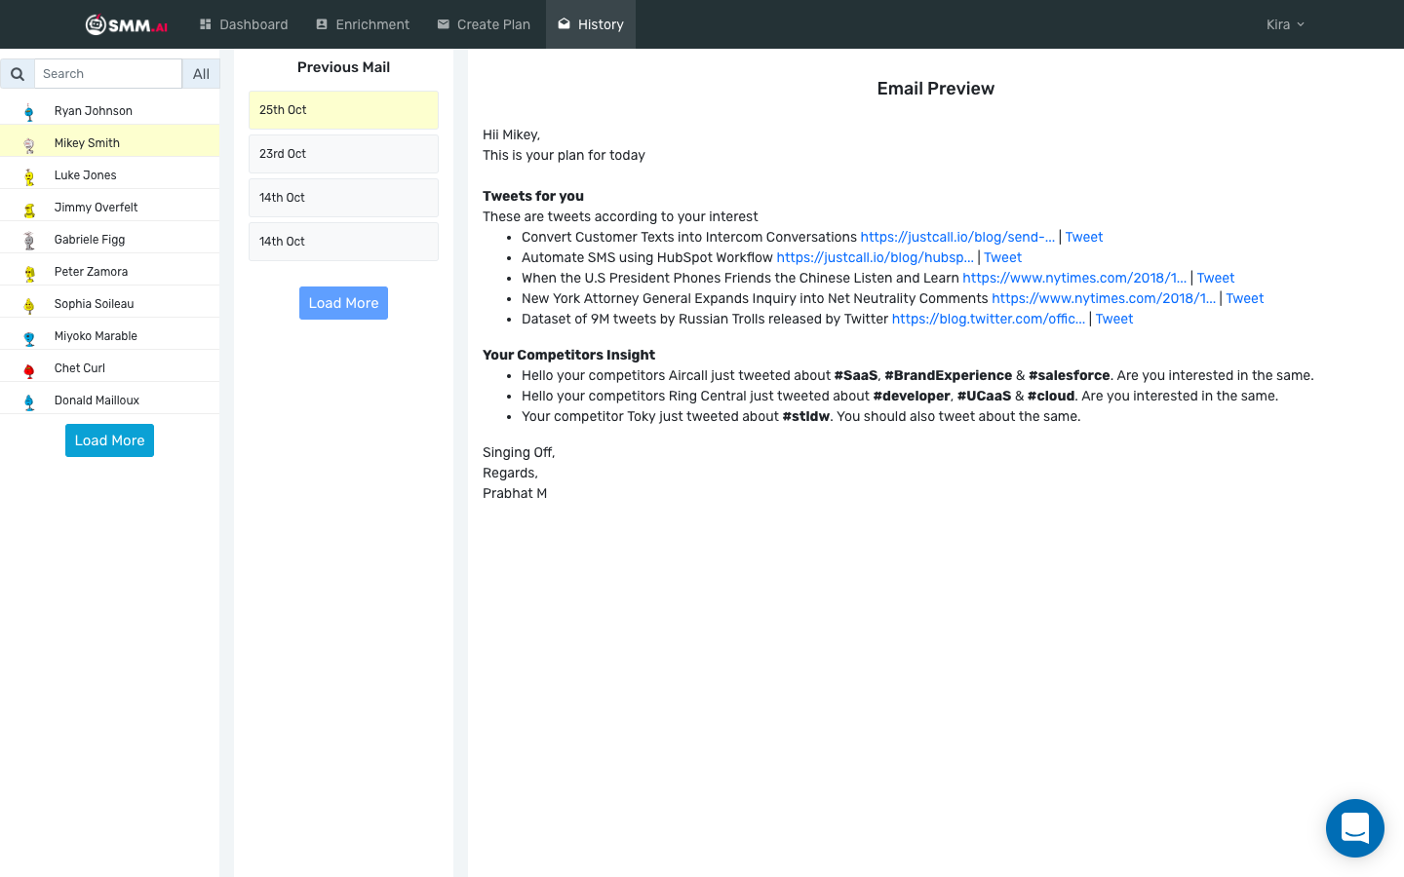
Task: Open nytimes link for U.S President item
Action: pyautogui.click(x=1074, y=278)
